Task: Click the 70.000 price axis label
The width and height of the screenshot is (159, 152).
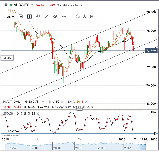Action: point(151,86)
